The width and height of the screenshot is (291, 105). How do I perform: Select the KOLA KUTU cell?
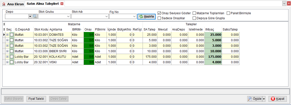pos(60,56)
